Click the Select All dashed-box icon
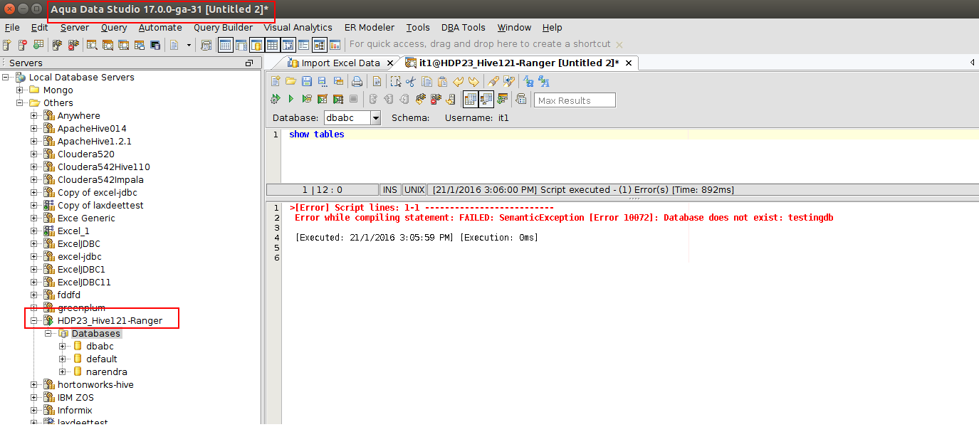 point(396,81)
